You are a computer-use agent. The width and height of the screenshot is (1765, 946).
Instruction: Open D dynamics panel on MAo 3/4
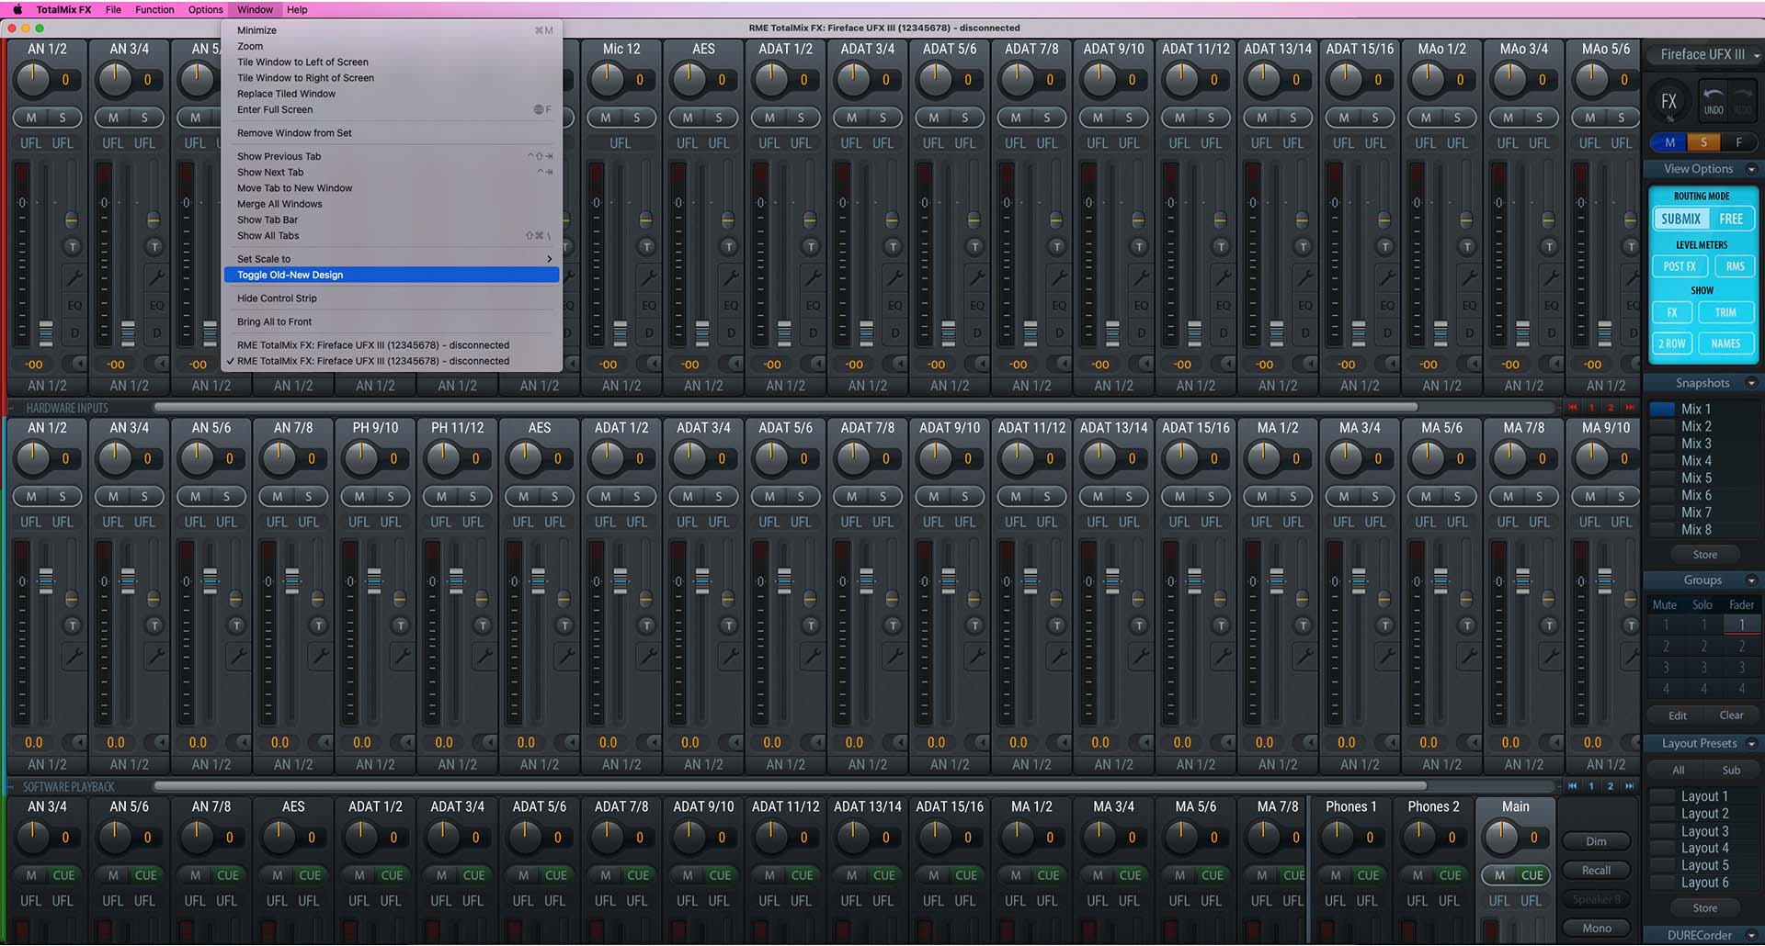pos(1552,332)
